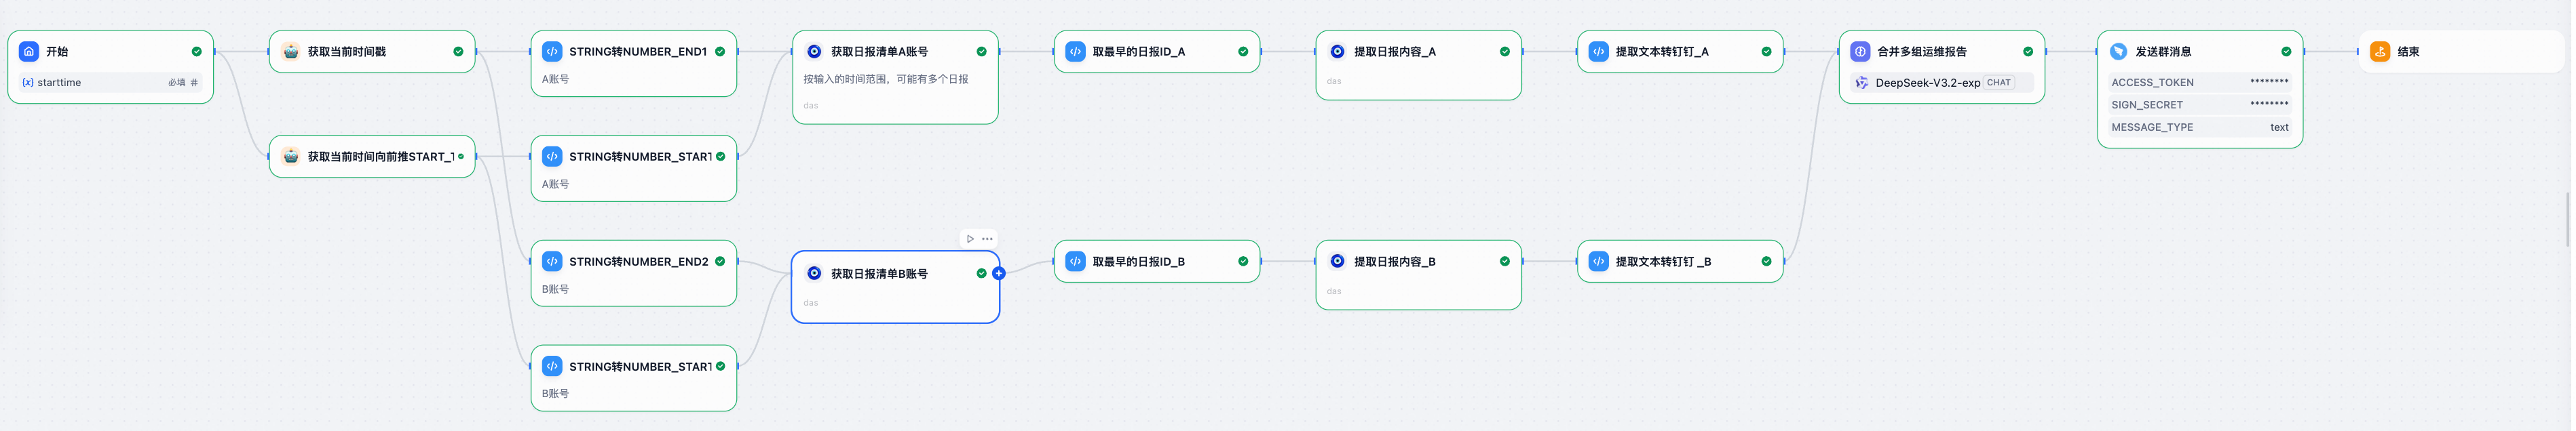Click the code icon on 取最早的日报ID_A node
Image resolution: width=2576 pixels, height=431 pixels.
click(x=1074, y=53)
